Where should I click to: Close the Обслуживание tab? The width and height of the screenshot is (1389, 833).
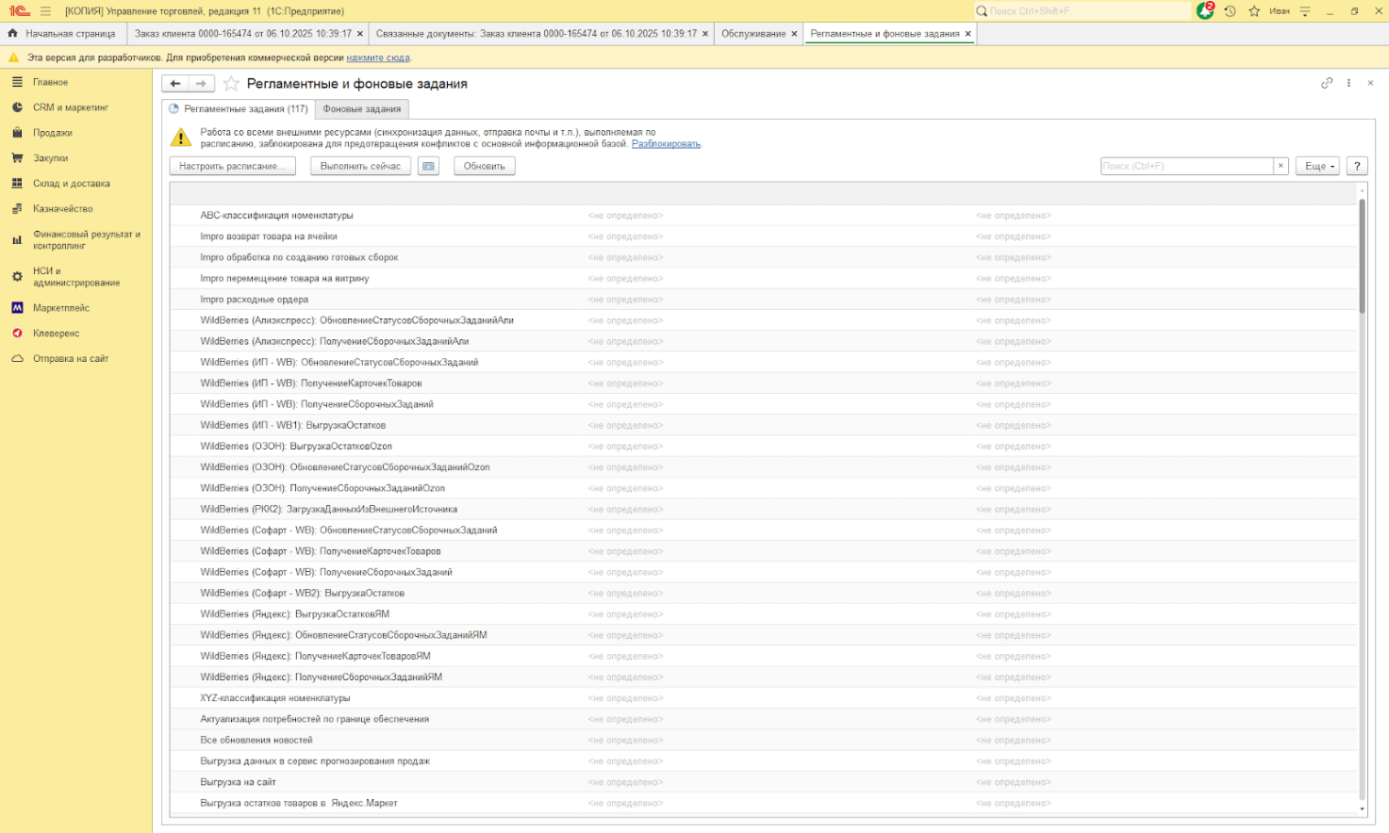(x=794, y=34)
